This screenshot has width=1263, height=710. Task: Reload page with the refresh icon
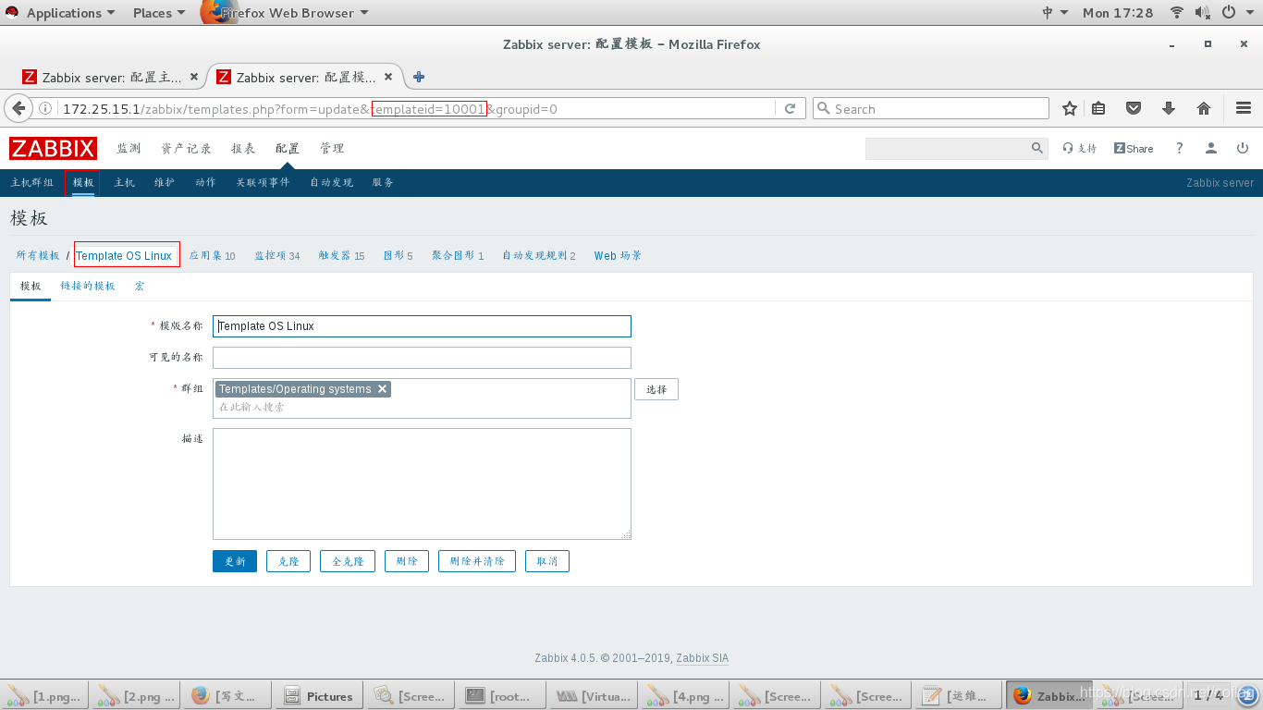coord(791,108)
